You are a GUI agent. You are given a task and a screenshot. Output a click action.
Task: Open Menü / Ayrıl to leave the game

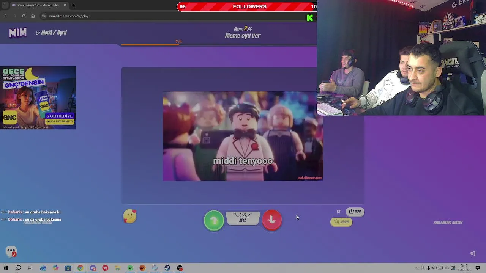tap(51, 33)
